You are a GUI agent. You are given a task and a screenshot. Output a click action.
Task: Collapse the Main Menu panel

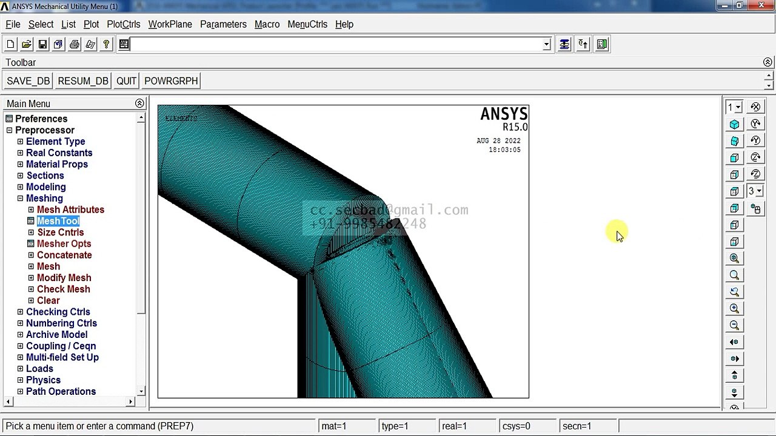(139, 104)
